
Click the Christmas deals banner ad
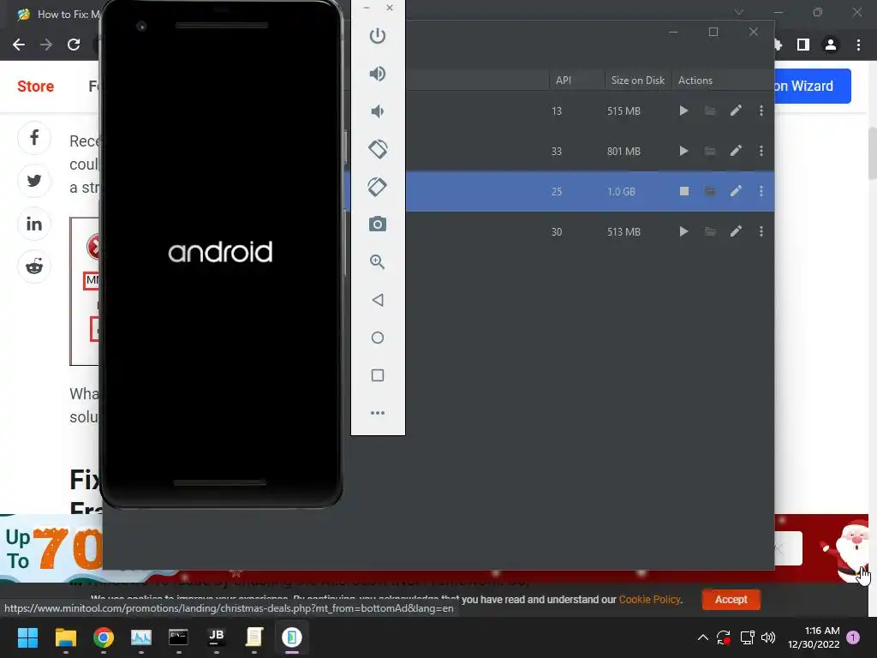[51, 549]
